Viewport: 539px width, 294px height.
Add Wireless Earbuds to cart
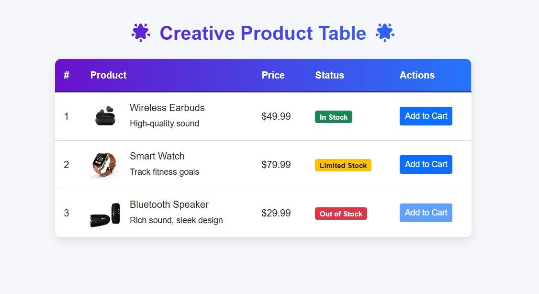coord(425,116)
